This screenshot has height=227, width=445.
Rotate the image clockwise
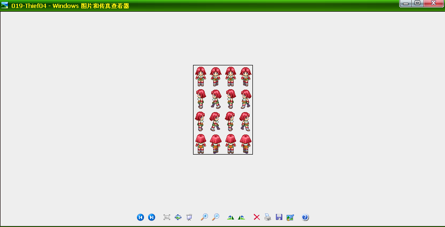[x=230, y=217]
